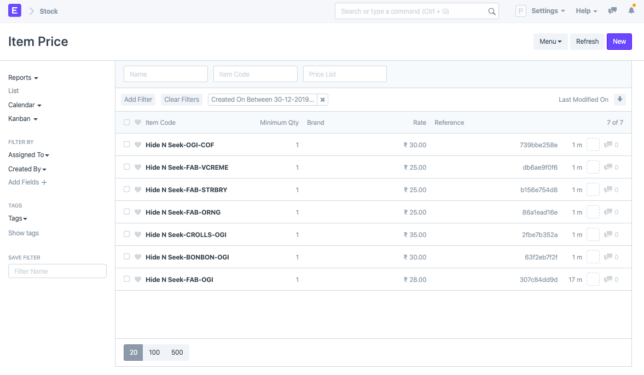644x375 pixels.
Task: Remove the Created On Between filter
Action: click(323, 100)
